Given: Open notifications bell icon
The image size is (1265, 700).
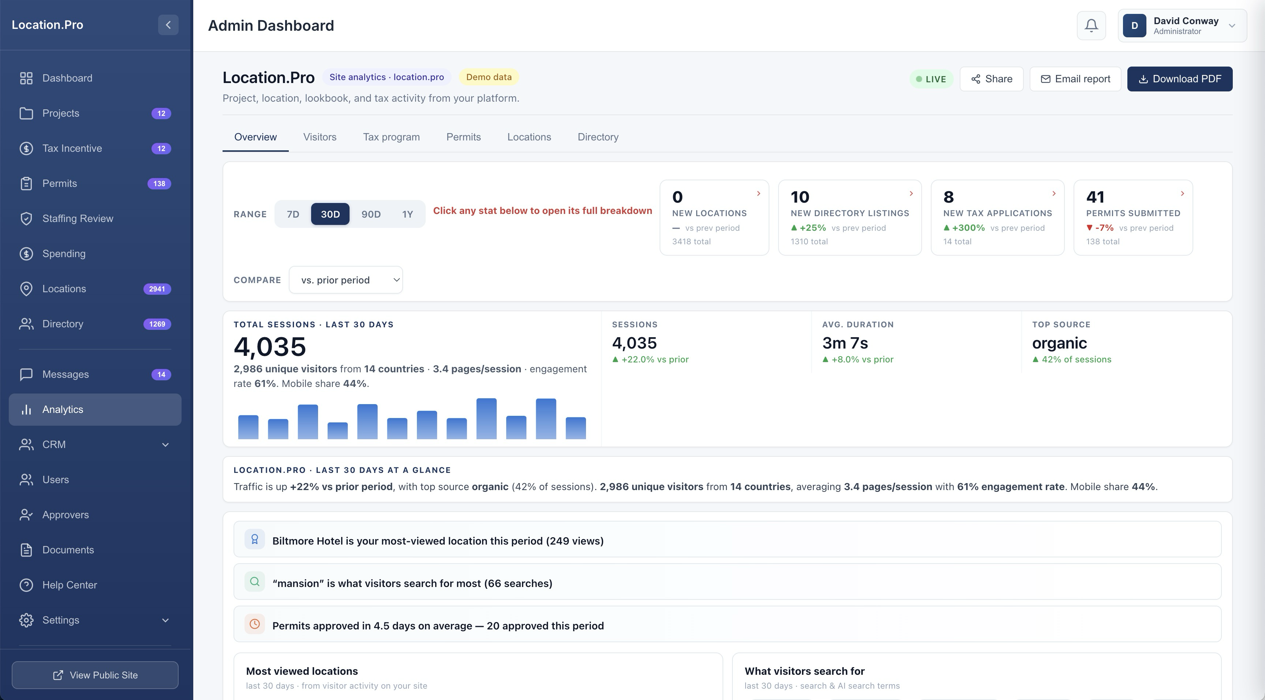Looking at the screenshot, I should tap(1091, 26).
